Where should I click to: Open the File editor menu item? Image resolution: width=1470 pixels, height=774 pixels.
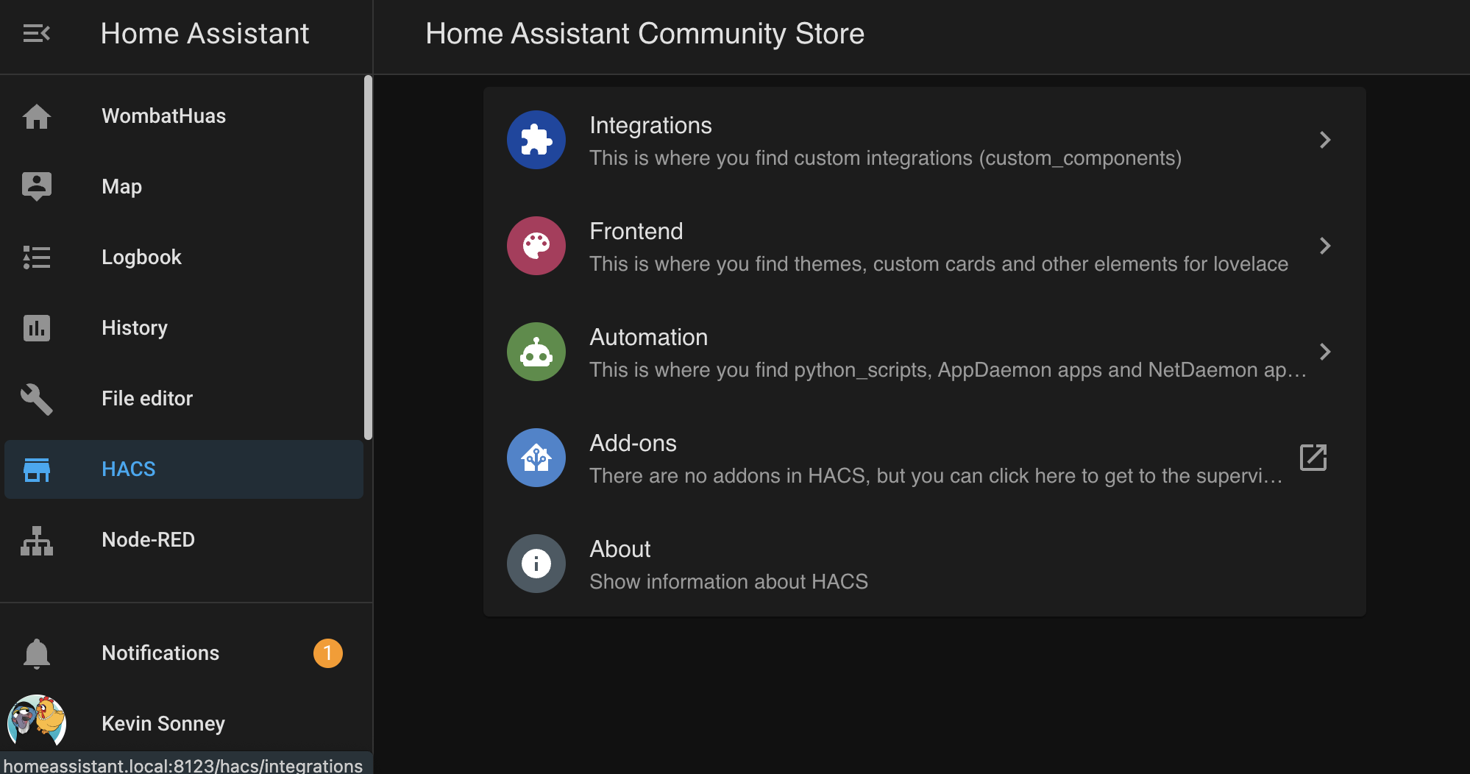pos(184,399)
